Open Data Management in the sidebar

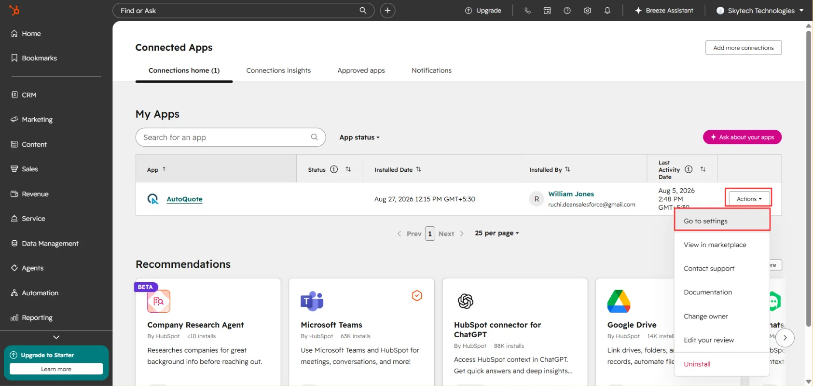tap(45, 243)
